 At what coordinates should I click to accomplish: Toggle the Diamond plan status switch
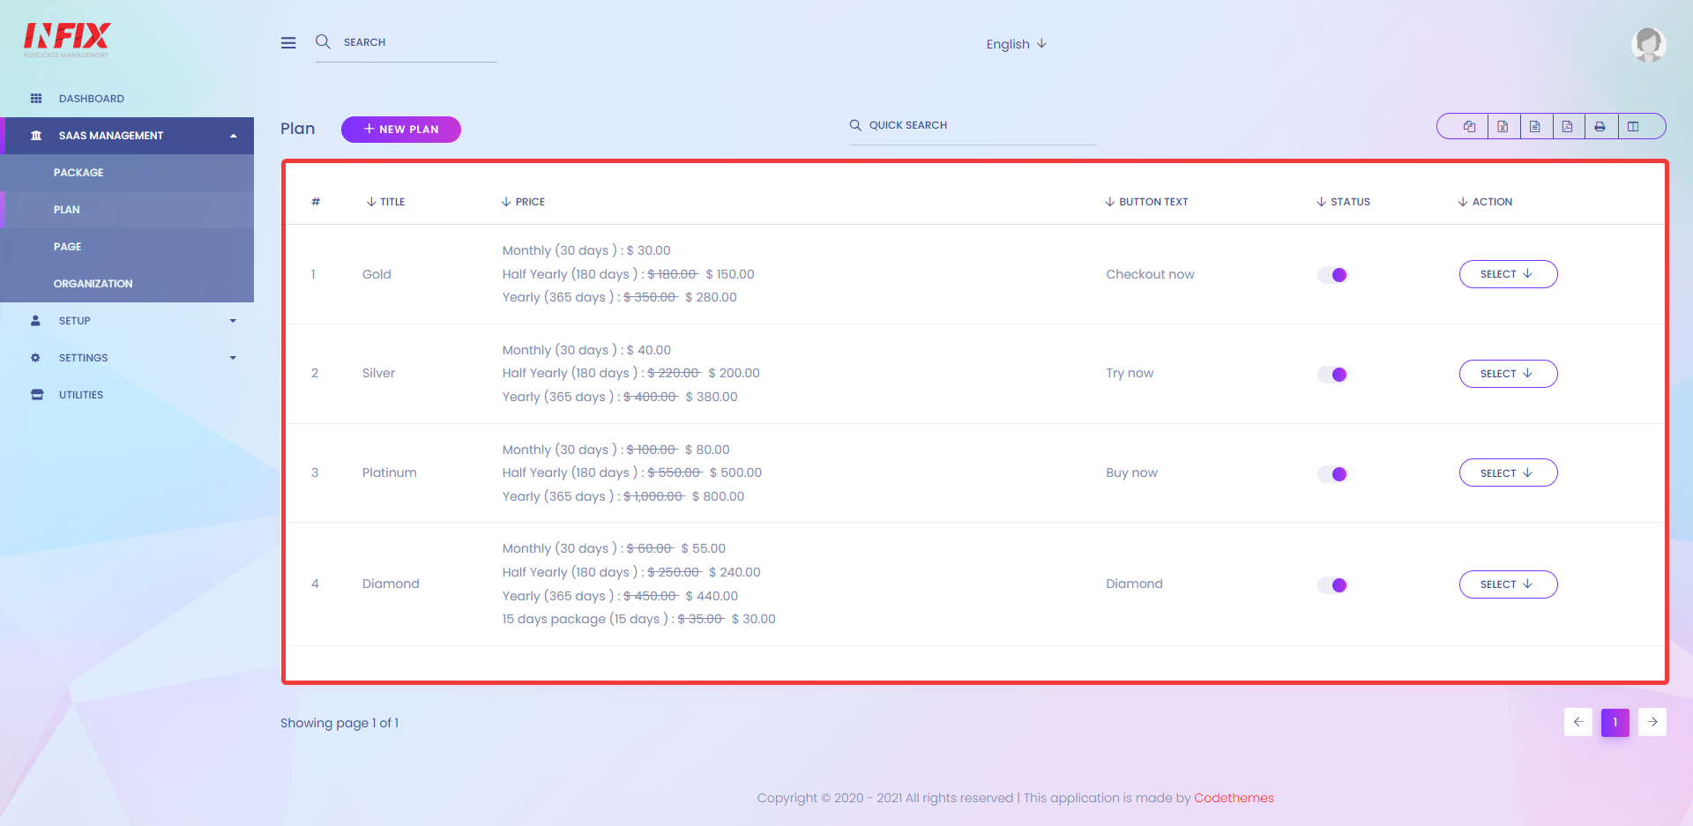point(1332,585)
